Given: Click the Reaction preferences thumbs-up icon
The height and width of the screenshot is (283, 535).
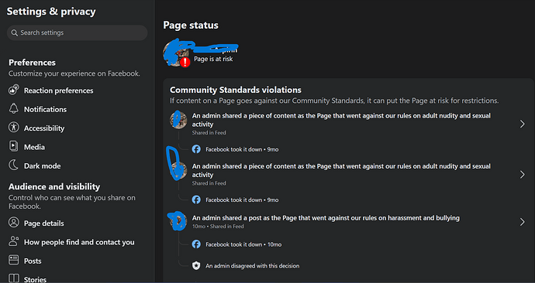Looking at the screenshot, I should 14,90.
